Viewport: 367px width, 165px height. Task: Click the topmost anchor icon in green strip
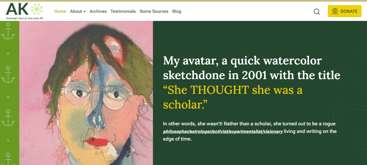coord(8,31)
